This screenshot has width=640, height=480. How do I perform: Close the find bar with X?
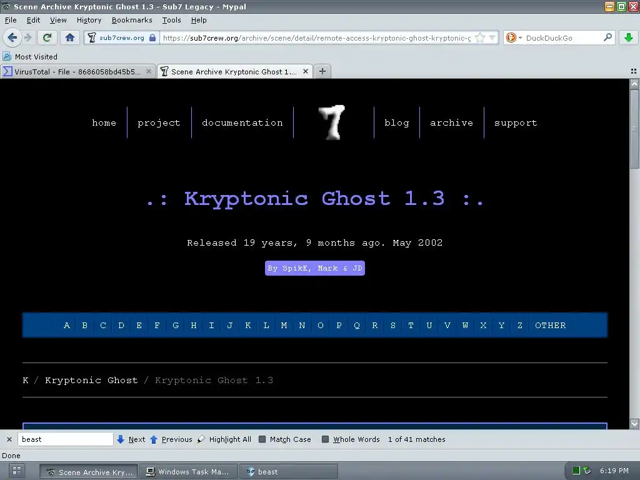coord(9,439)
